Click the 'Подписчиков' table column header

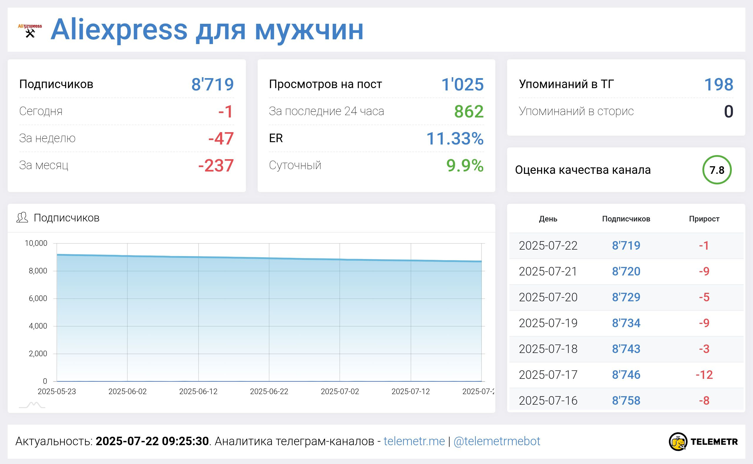pos(626,219)
